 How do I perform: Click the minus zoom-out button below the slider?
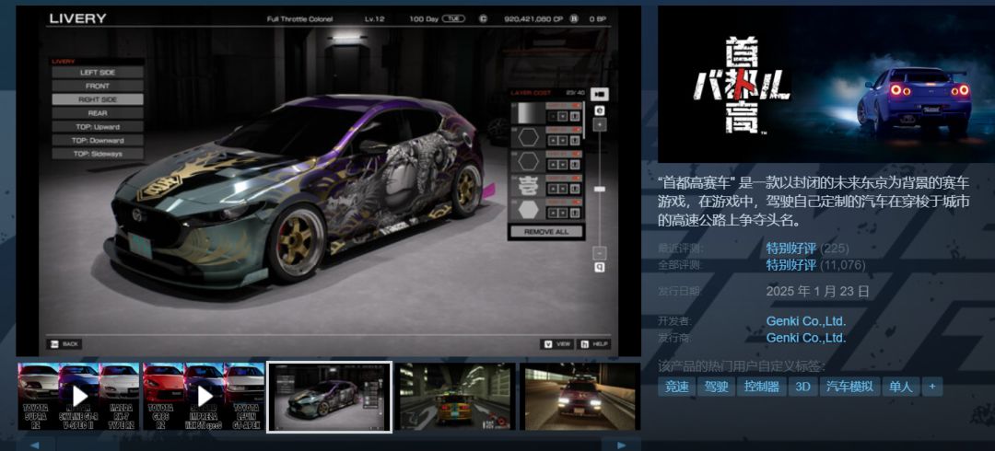coord(599,252)
